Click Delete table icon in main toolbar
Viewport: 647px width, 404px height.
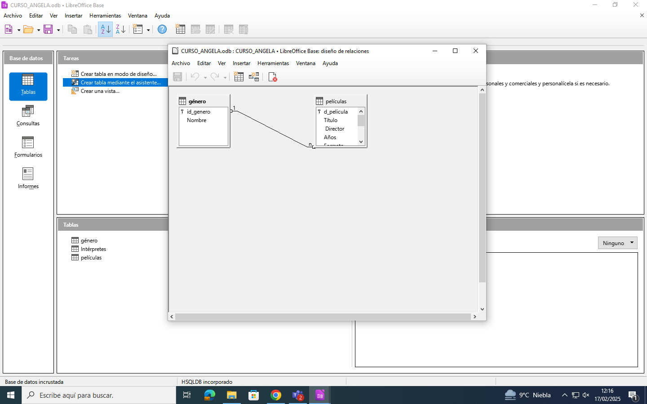tap(229, 30)
